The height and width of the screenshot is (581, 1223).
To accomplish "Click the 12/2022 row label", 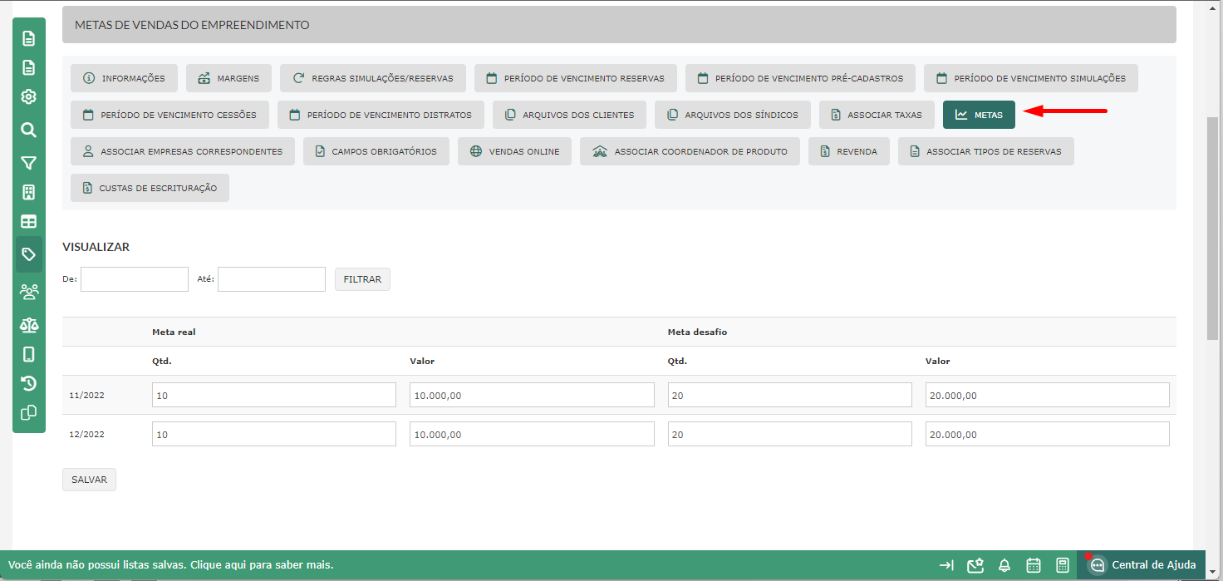I will tap(86, 435).
